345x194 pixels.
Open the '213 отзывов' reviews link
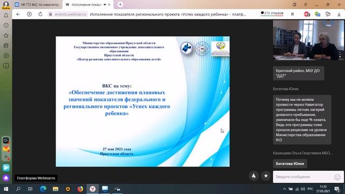coord(272,13)
